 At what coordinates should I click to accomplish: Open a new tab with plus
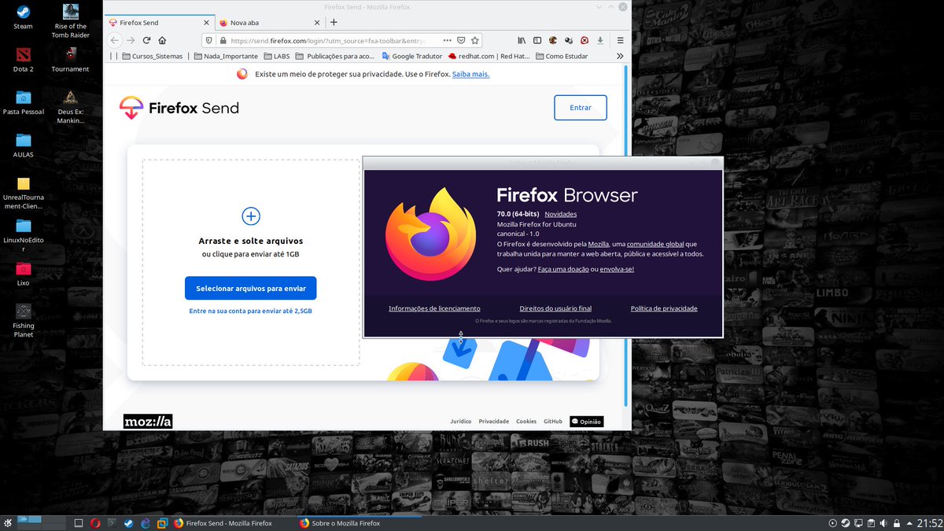(x=334, y=22)
